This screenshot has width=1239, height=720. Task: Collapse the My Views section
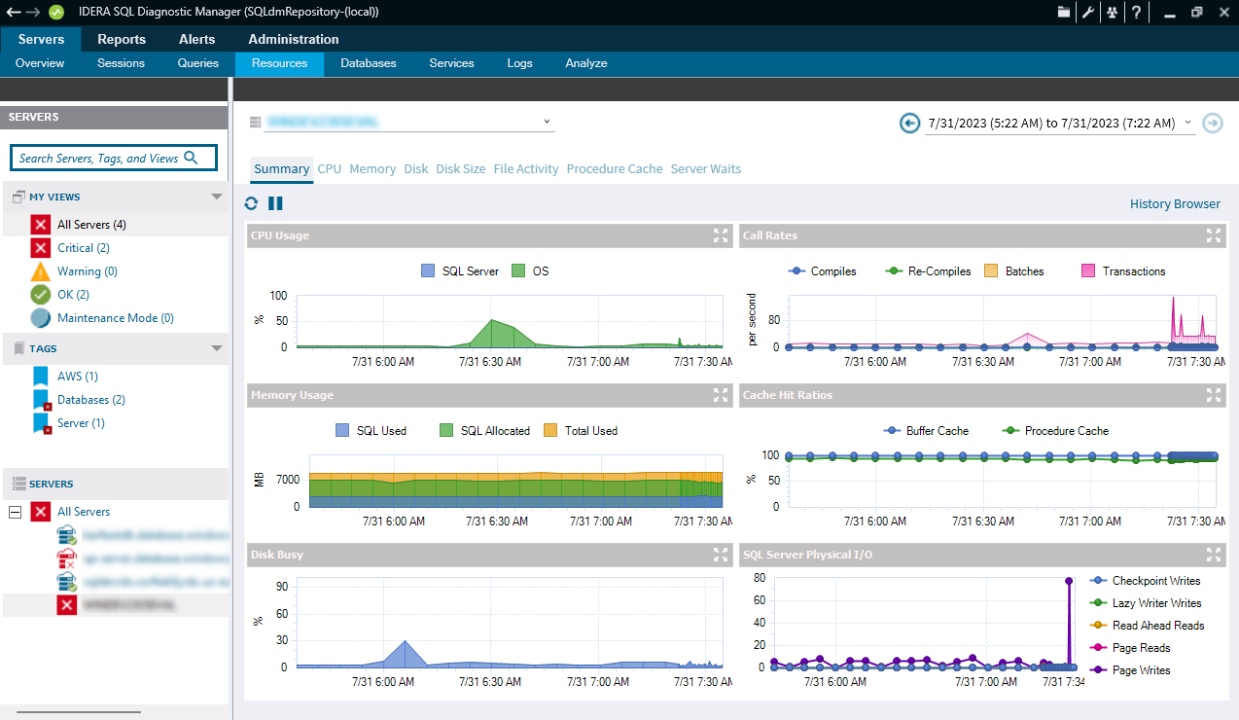(217, 197)
